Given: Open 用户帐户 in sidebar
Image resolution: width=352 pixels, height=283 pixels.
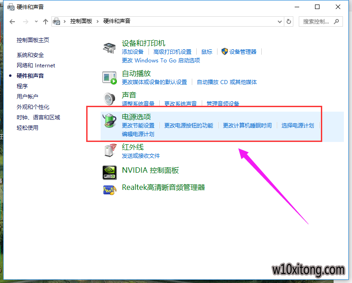Looking at the screenshot, I should click(28, 96).
